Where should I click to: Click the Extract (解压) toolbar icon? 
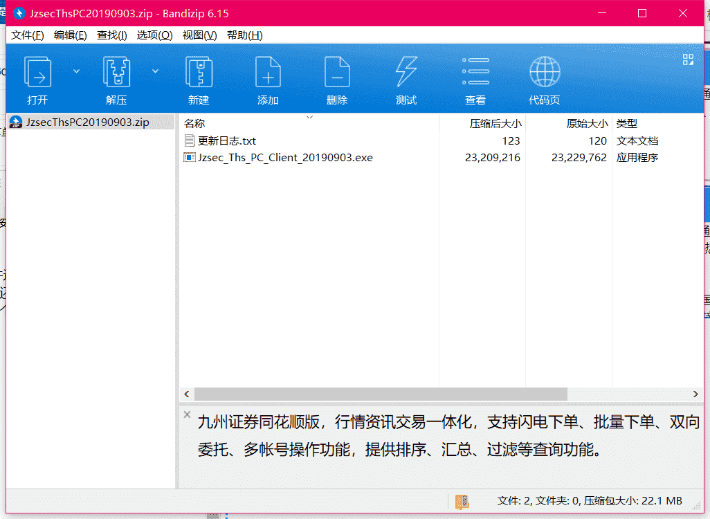pyautogui.click(x=116, y=72)
